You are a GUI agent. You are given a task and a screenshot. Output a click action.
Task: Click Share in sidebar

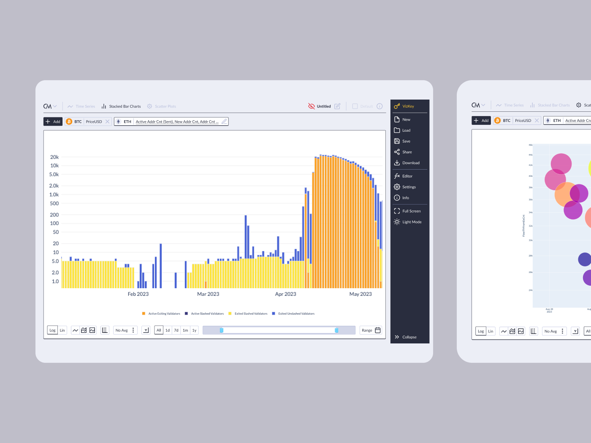pos(403,152)
